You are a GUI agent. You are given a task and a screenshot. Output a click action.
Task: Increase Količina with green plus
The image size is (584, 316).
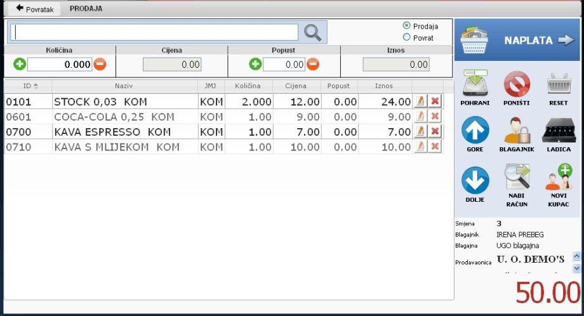(x=20, y=64)
